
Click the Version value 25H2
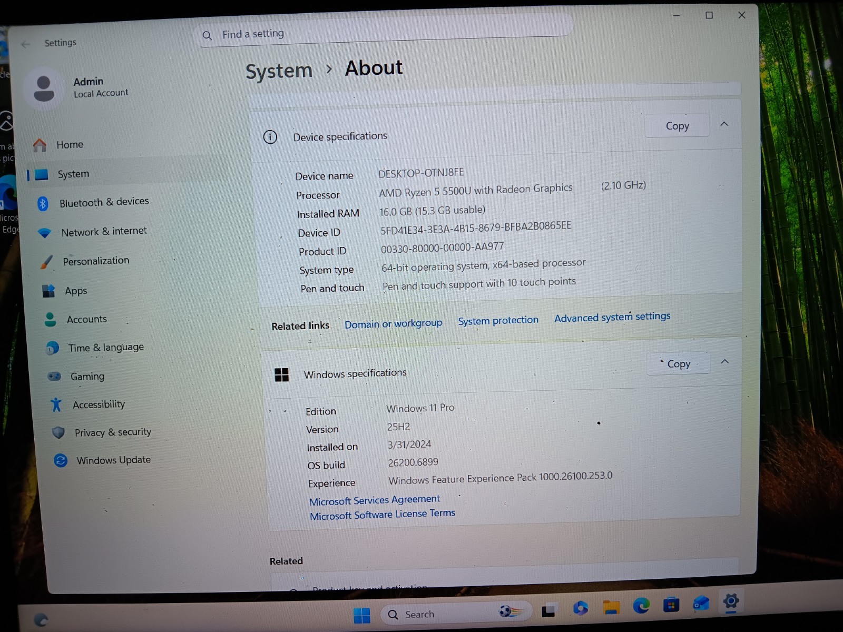pyautogui.click(x=398, y=427)
